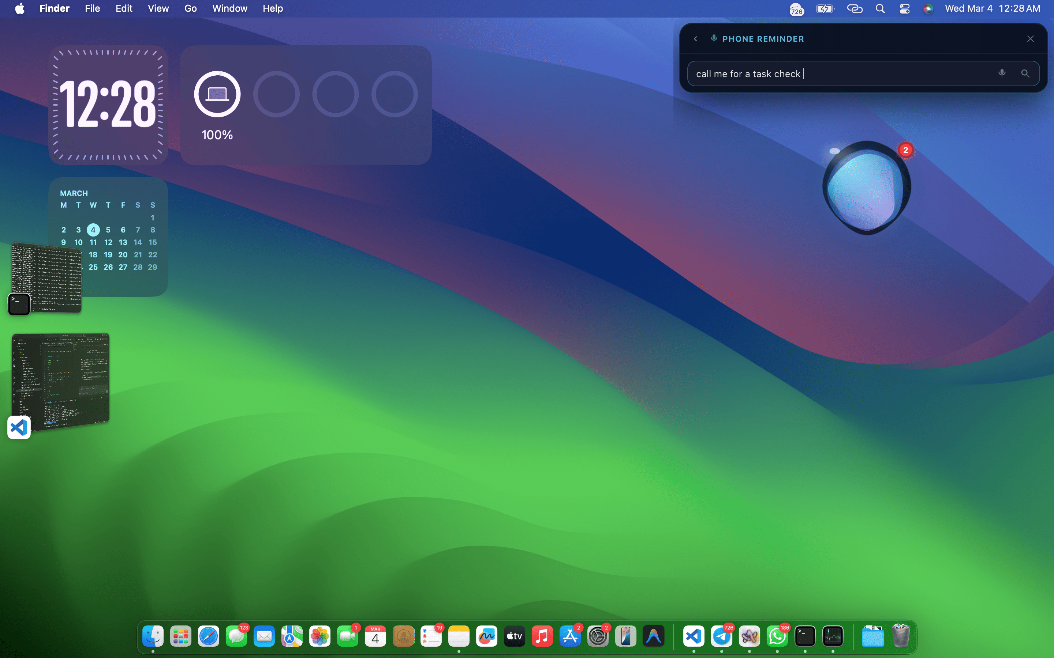
Task: Click the Terminal window thumbnail in Stage Manager
Action: (x=47, y=278)
